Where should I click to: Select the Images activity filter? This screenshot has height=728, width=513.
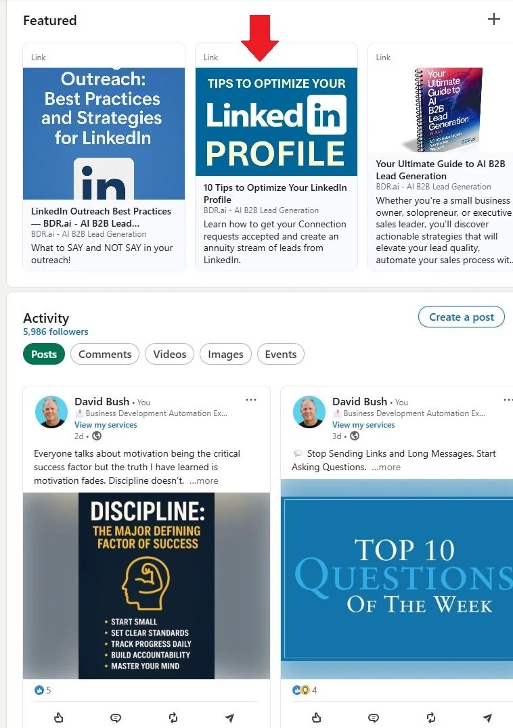[225, 355]
